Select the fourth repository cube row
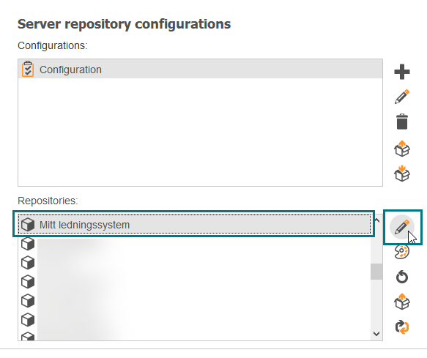The height and width of the screenshot is (358, 427). tap(194, 282)
